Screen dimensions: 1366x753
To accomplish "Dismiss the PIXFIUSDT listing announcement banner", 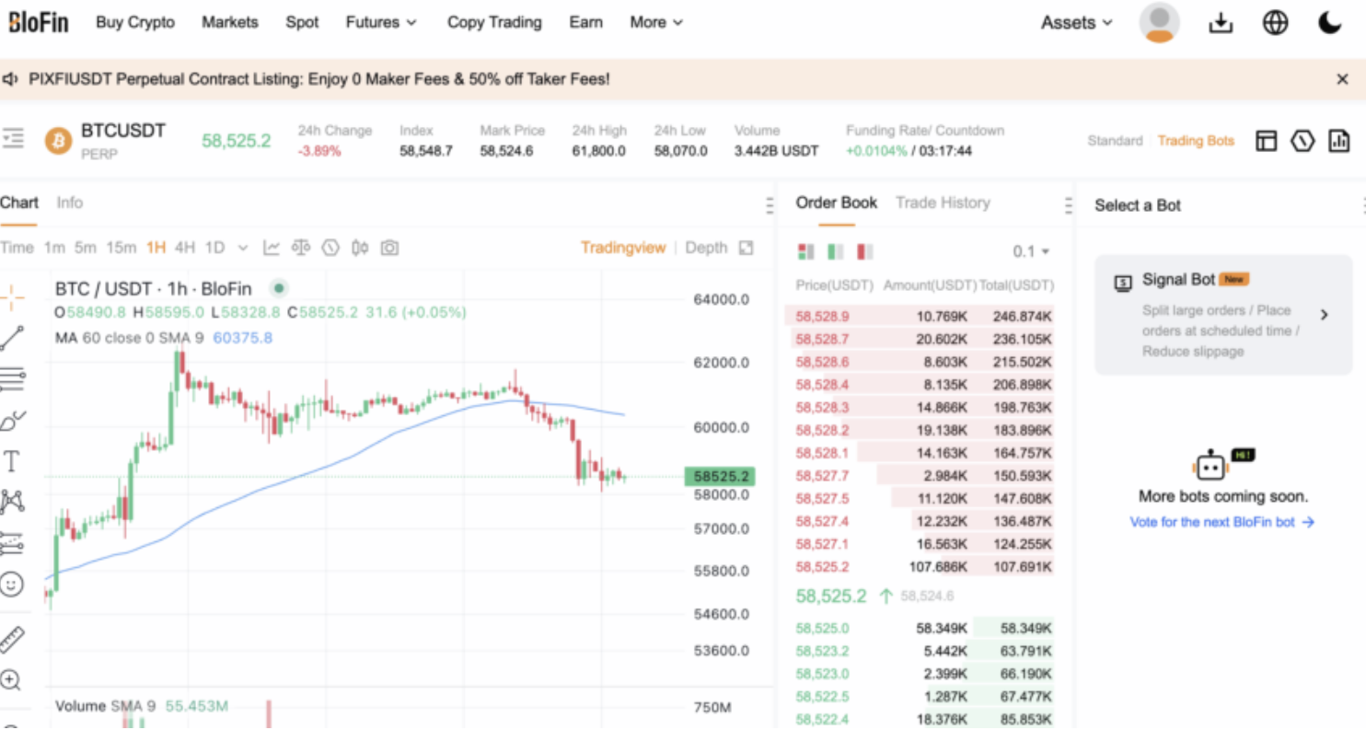I will point(1342,79).
